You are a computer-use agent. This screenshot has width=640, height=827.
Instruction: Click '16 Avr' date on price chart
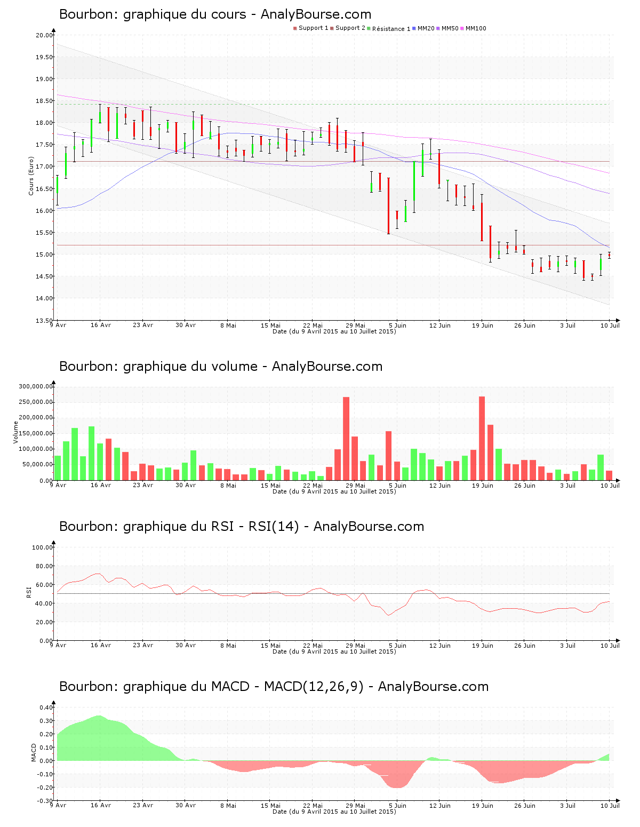[101, 325]
